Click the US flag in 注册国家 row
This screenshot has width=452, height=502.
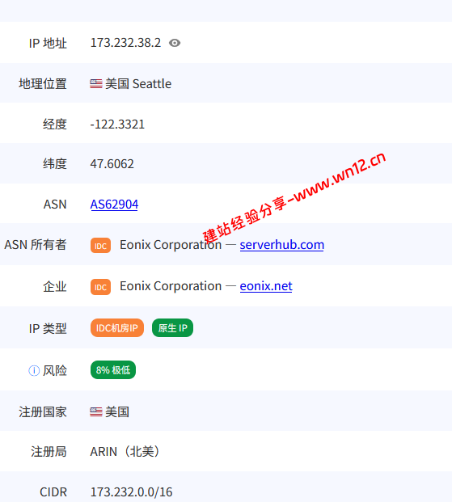click(96, 411)
